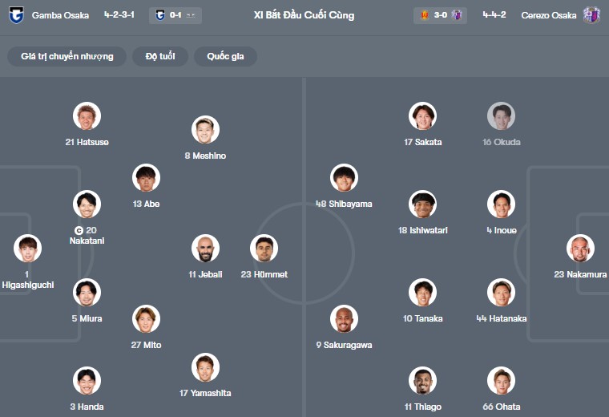Click goalkeeper Nakamura's photo
The width and height of the screenshot is (609, 417).
coord(580,249)
